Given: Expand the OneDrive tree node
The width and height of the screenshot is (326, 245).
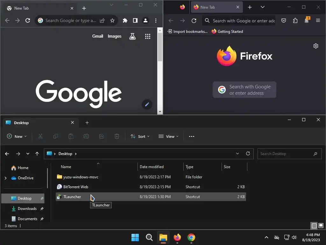Looking at the screenshot, I should pos(6,178).
